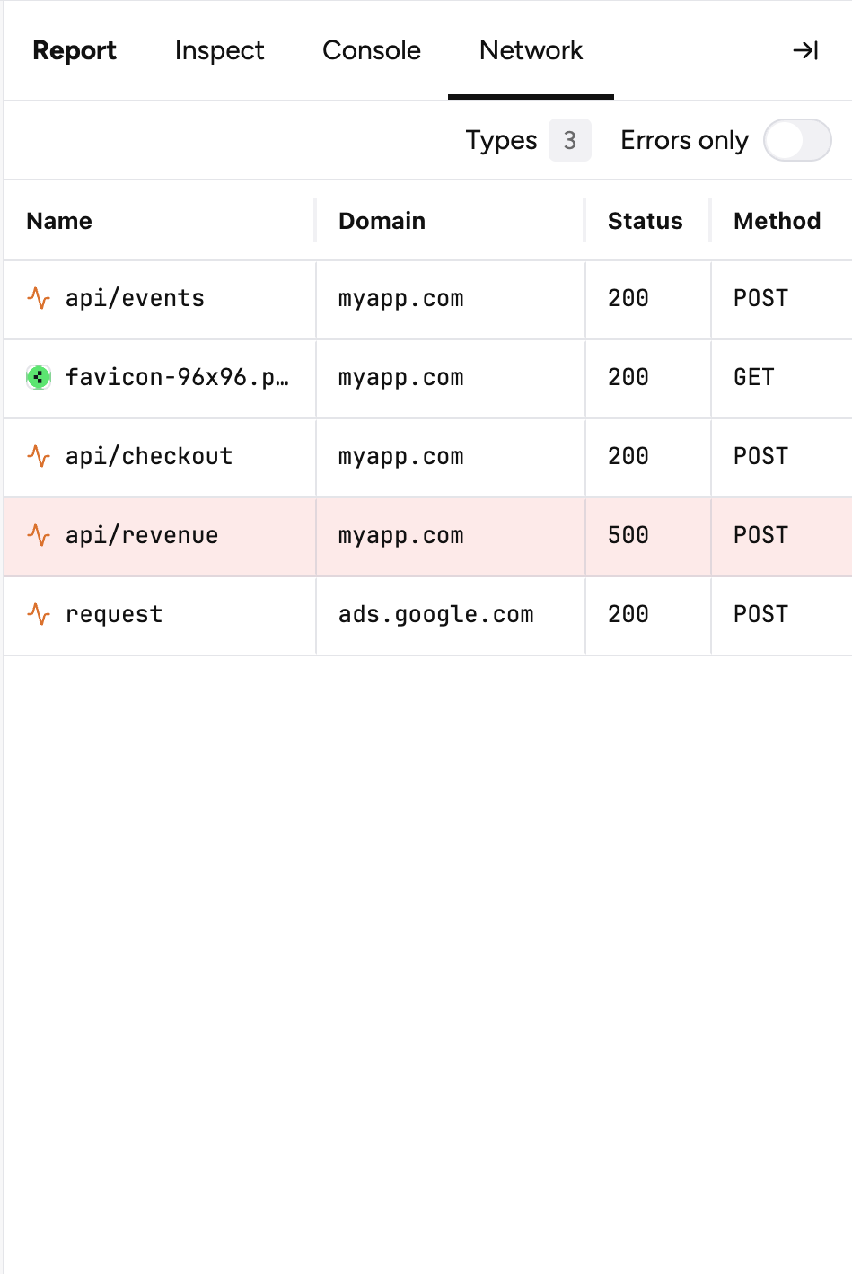Open the favicon-96x96 request entry
The width and height of the screenshot is (852, 1274).
tap(177, 377)
